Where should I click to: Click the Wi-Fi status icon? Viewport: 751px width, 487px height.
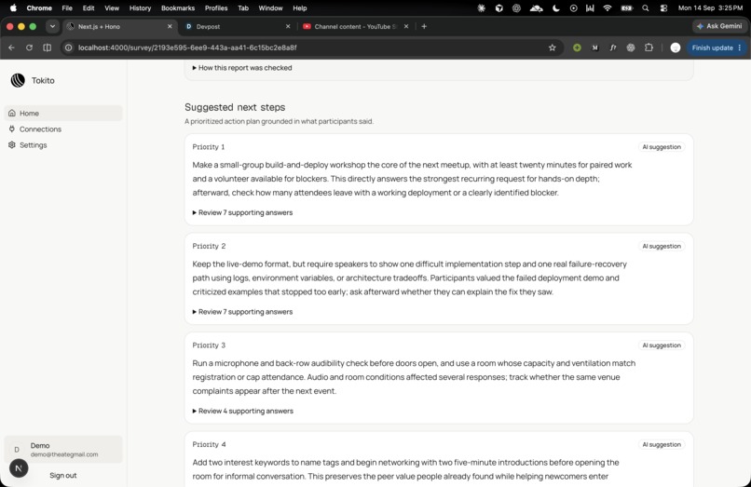pos(608,8)
